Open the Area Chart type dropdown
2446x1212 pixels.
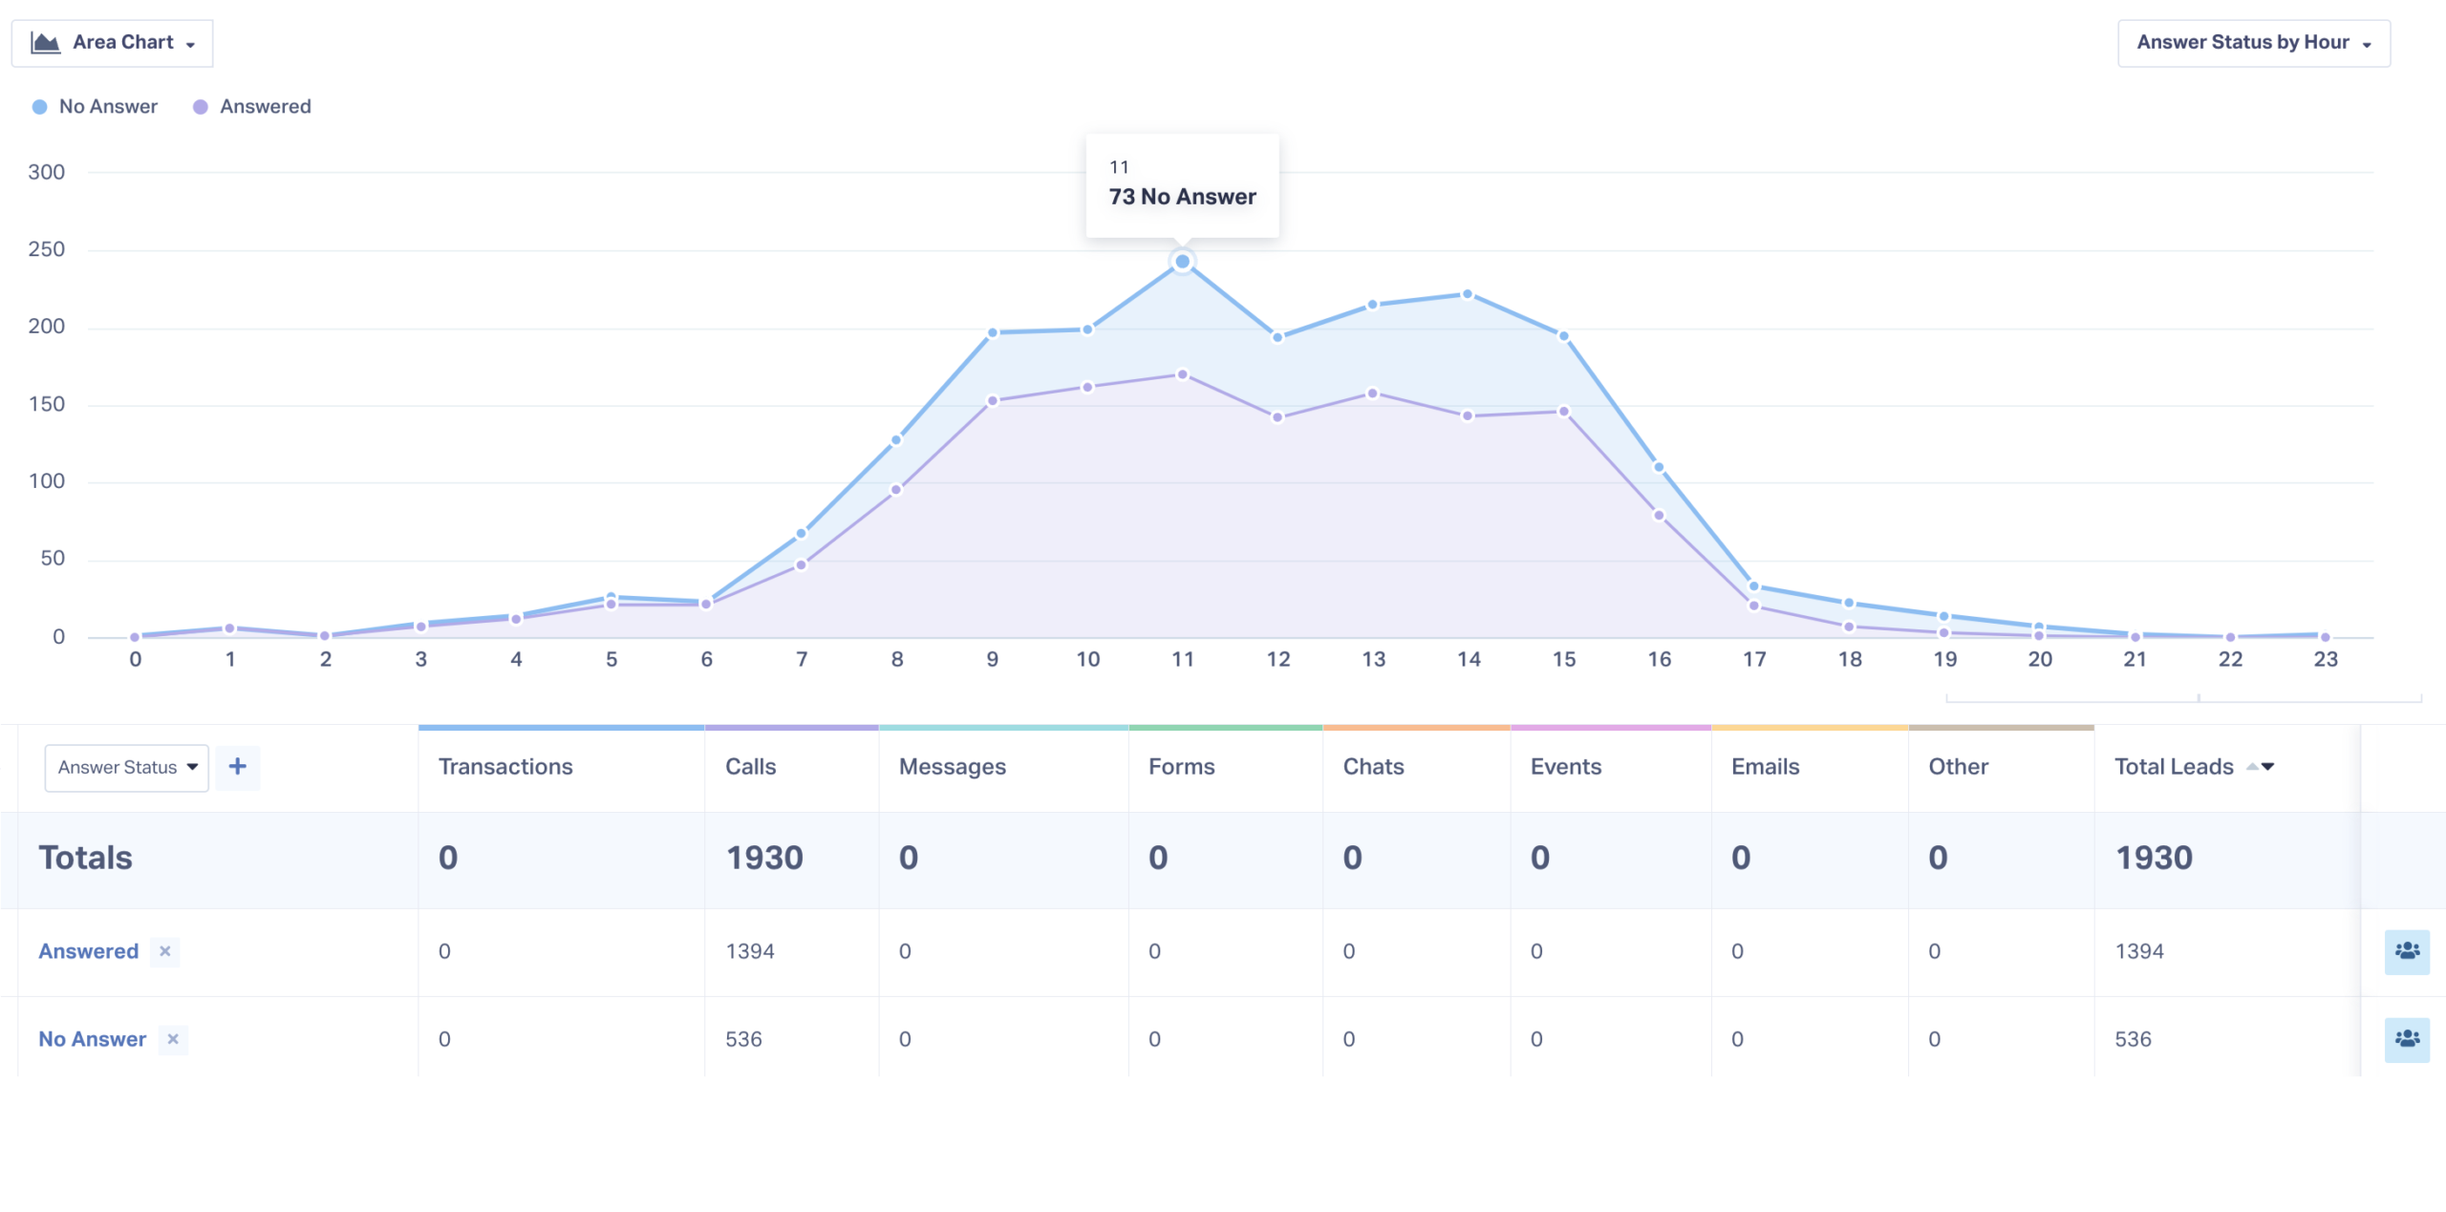click(x=113, y=43)
